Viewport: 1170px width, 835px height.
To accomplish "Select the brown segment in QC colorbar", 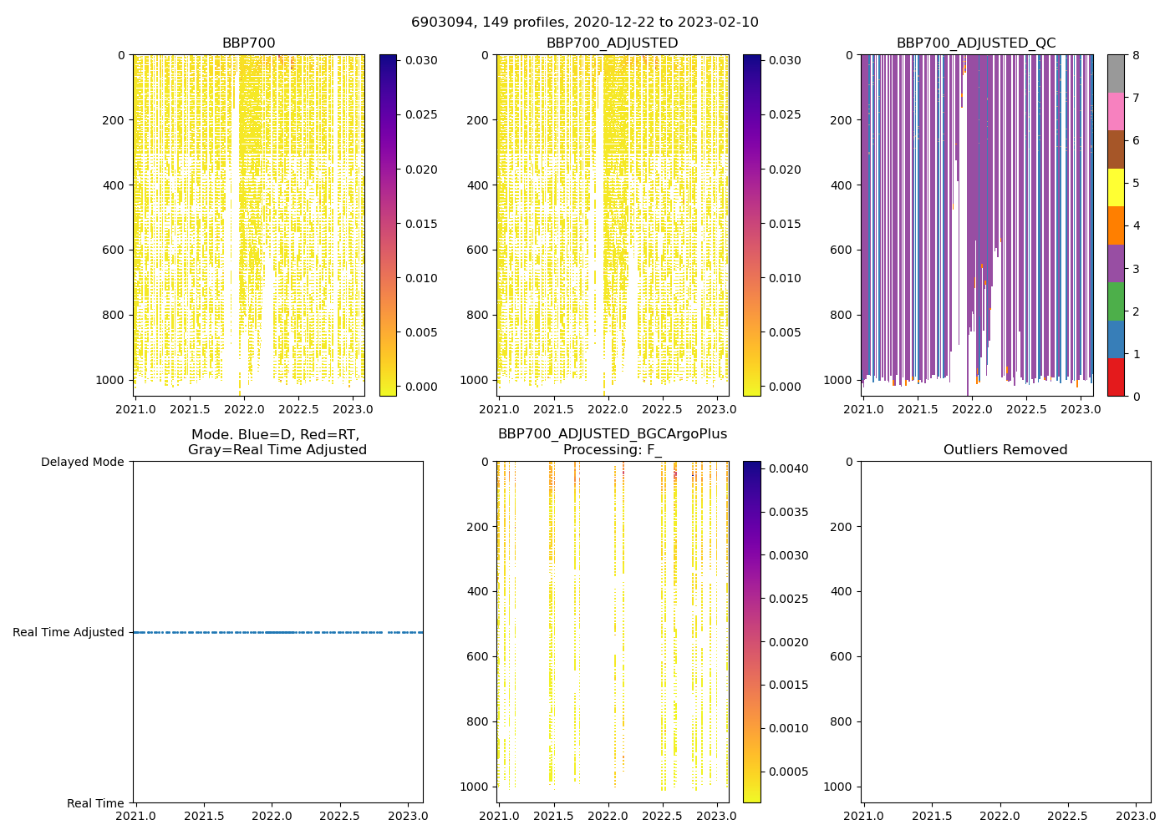I will point(1116,149).
